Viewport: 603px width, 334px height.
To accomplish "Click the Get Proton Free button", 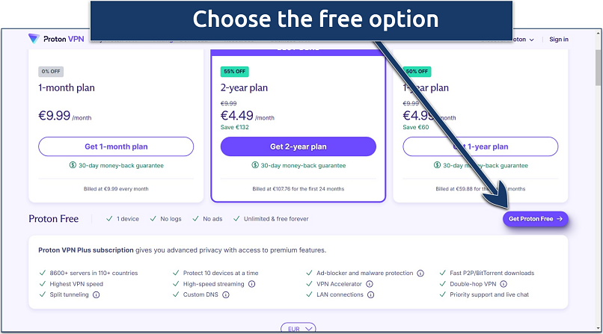I will 535,219.
